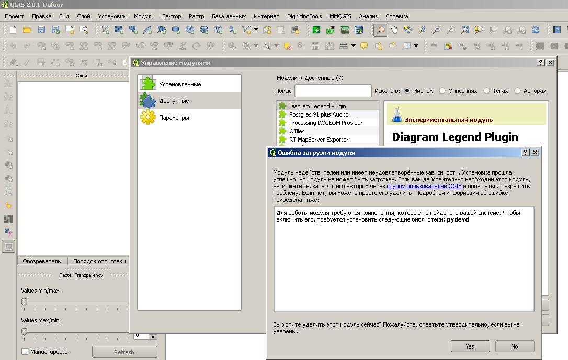The height and width of the screenshot is (360, 568).
Task: Click the Add Vector Layer icon
Action: coord(105,30)
